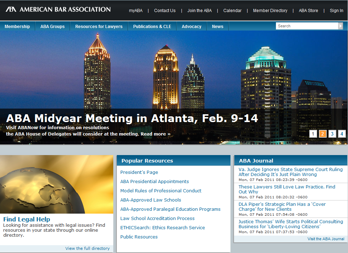The height and width of the screenshot is (253, 348).
Task: Open the Contact Us page
Action: [x=165, y=11]
